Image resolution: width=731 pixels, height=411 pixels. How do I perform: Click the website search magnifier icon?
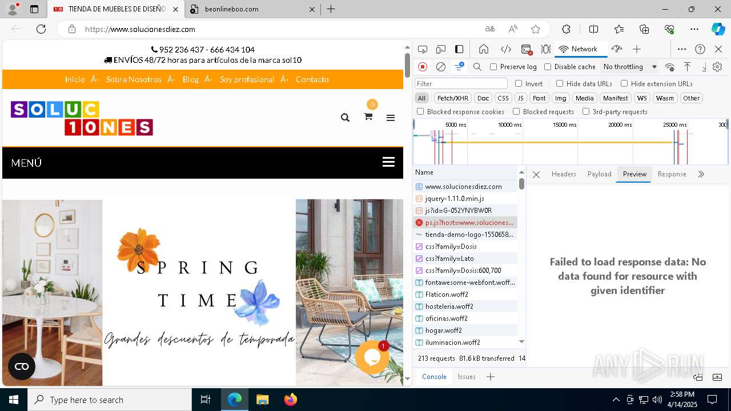click(345, 117)
